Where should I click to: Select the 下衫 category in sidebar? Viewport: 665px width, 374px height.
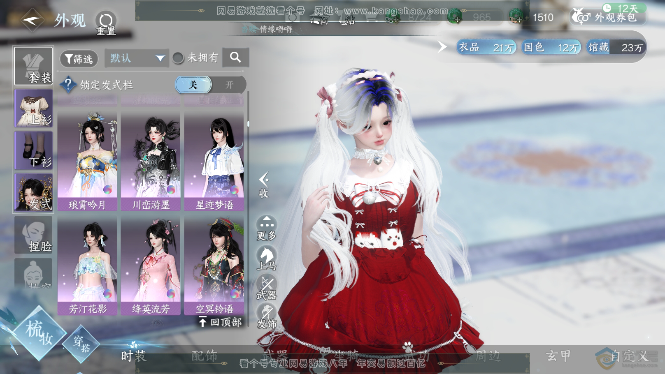click(33, 150)
